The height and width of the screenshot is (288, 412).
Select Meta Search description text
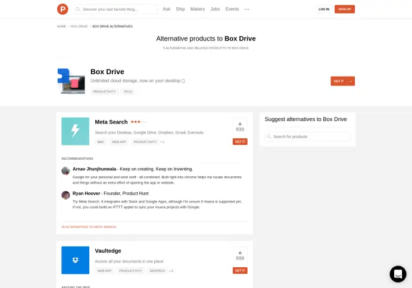[x=149, y=132]
